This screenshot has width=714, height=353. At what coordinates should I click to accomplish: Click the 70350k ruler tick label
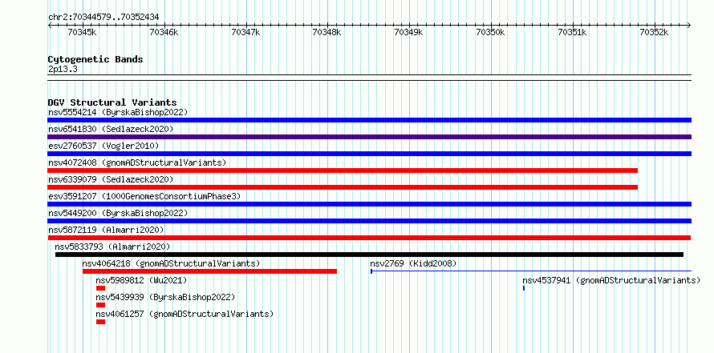click(x=491, y=32)
